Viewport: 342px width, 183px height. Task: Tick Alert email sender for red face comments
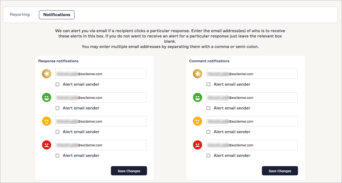(208, 156)
